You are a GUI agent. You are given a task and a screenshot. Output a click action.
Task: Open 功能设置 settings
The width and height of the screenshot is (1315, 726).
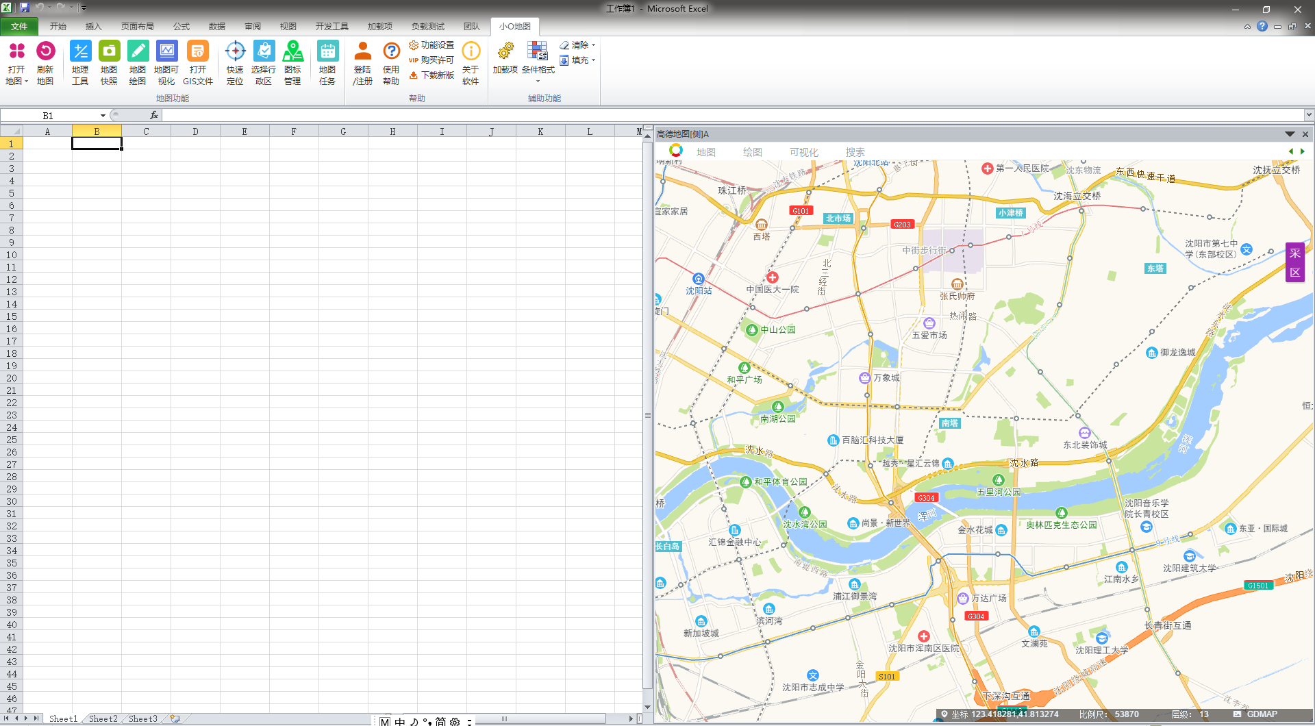pos(431,45)
